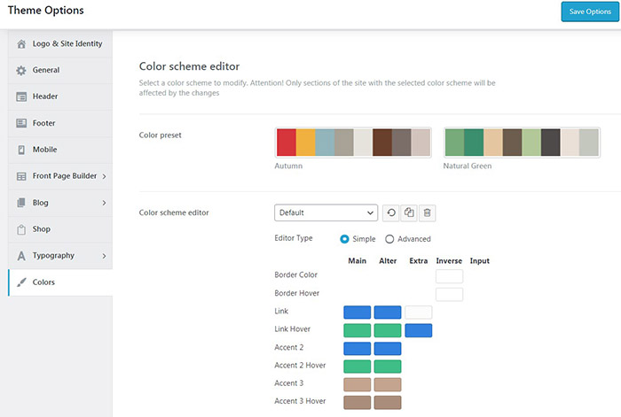This screenshot has height=417, width=621.
Task: Click the Shop clipboard icon in sidebar
Action: click(21, 229)
